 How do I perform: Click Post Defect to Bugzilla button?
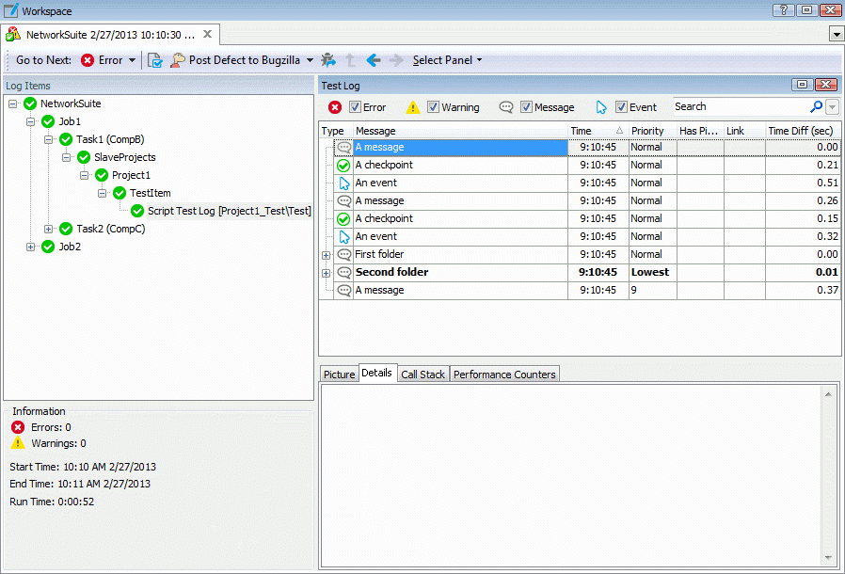pyautogui.click(x=235, y=60)
